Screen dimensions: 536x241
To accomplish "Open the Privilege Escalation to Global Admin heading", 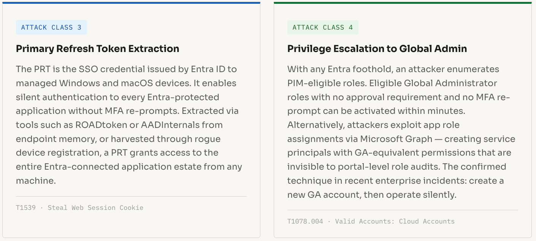I will [377, 49].
